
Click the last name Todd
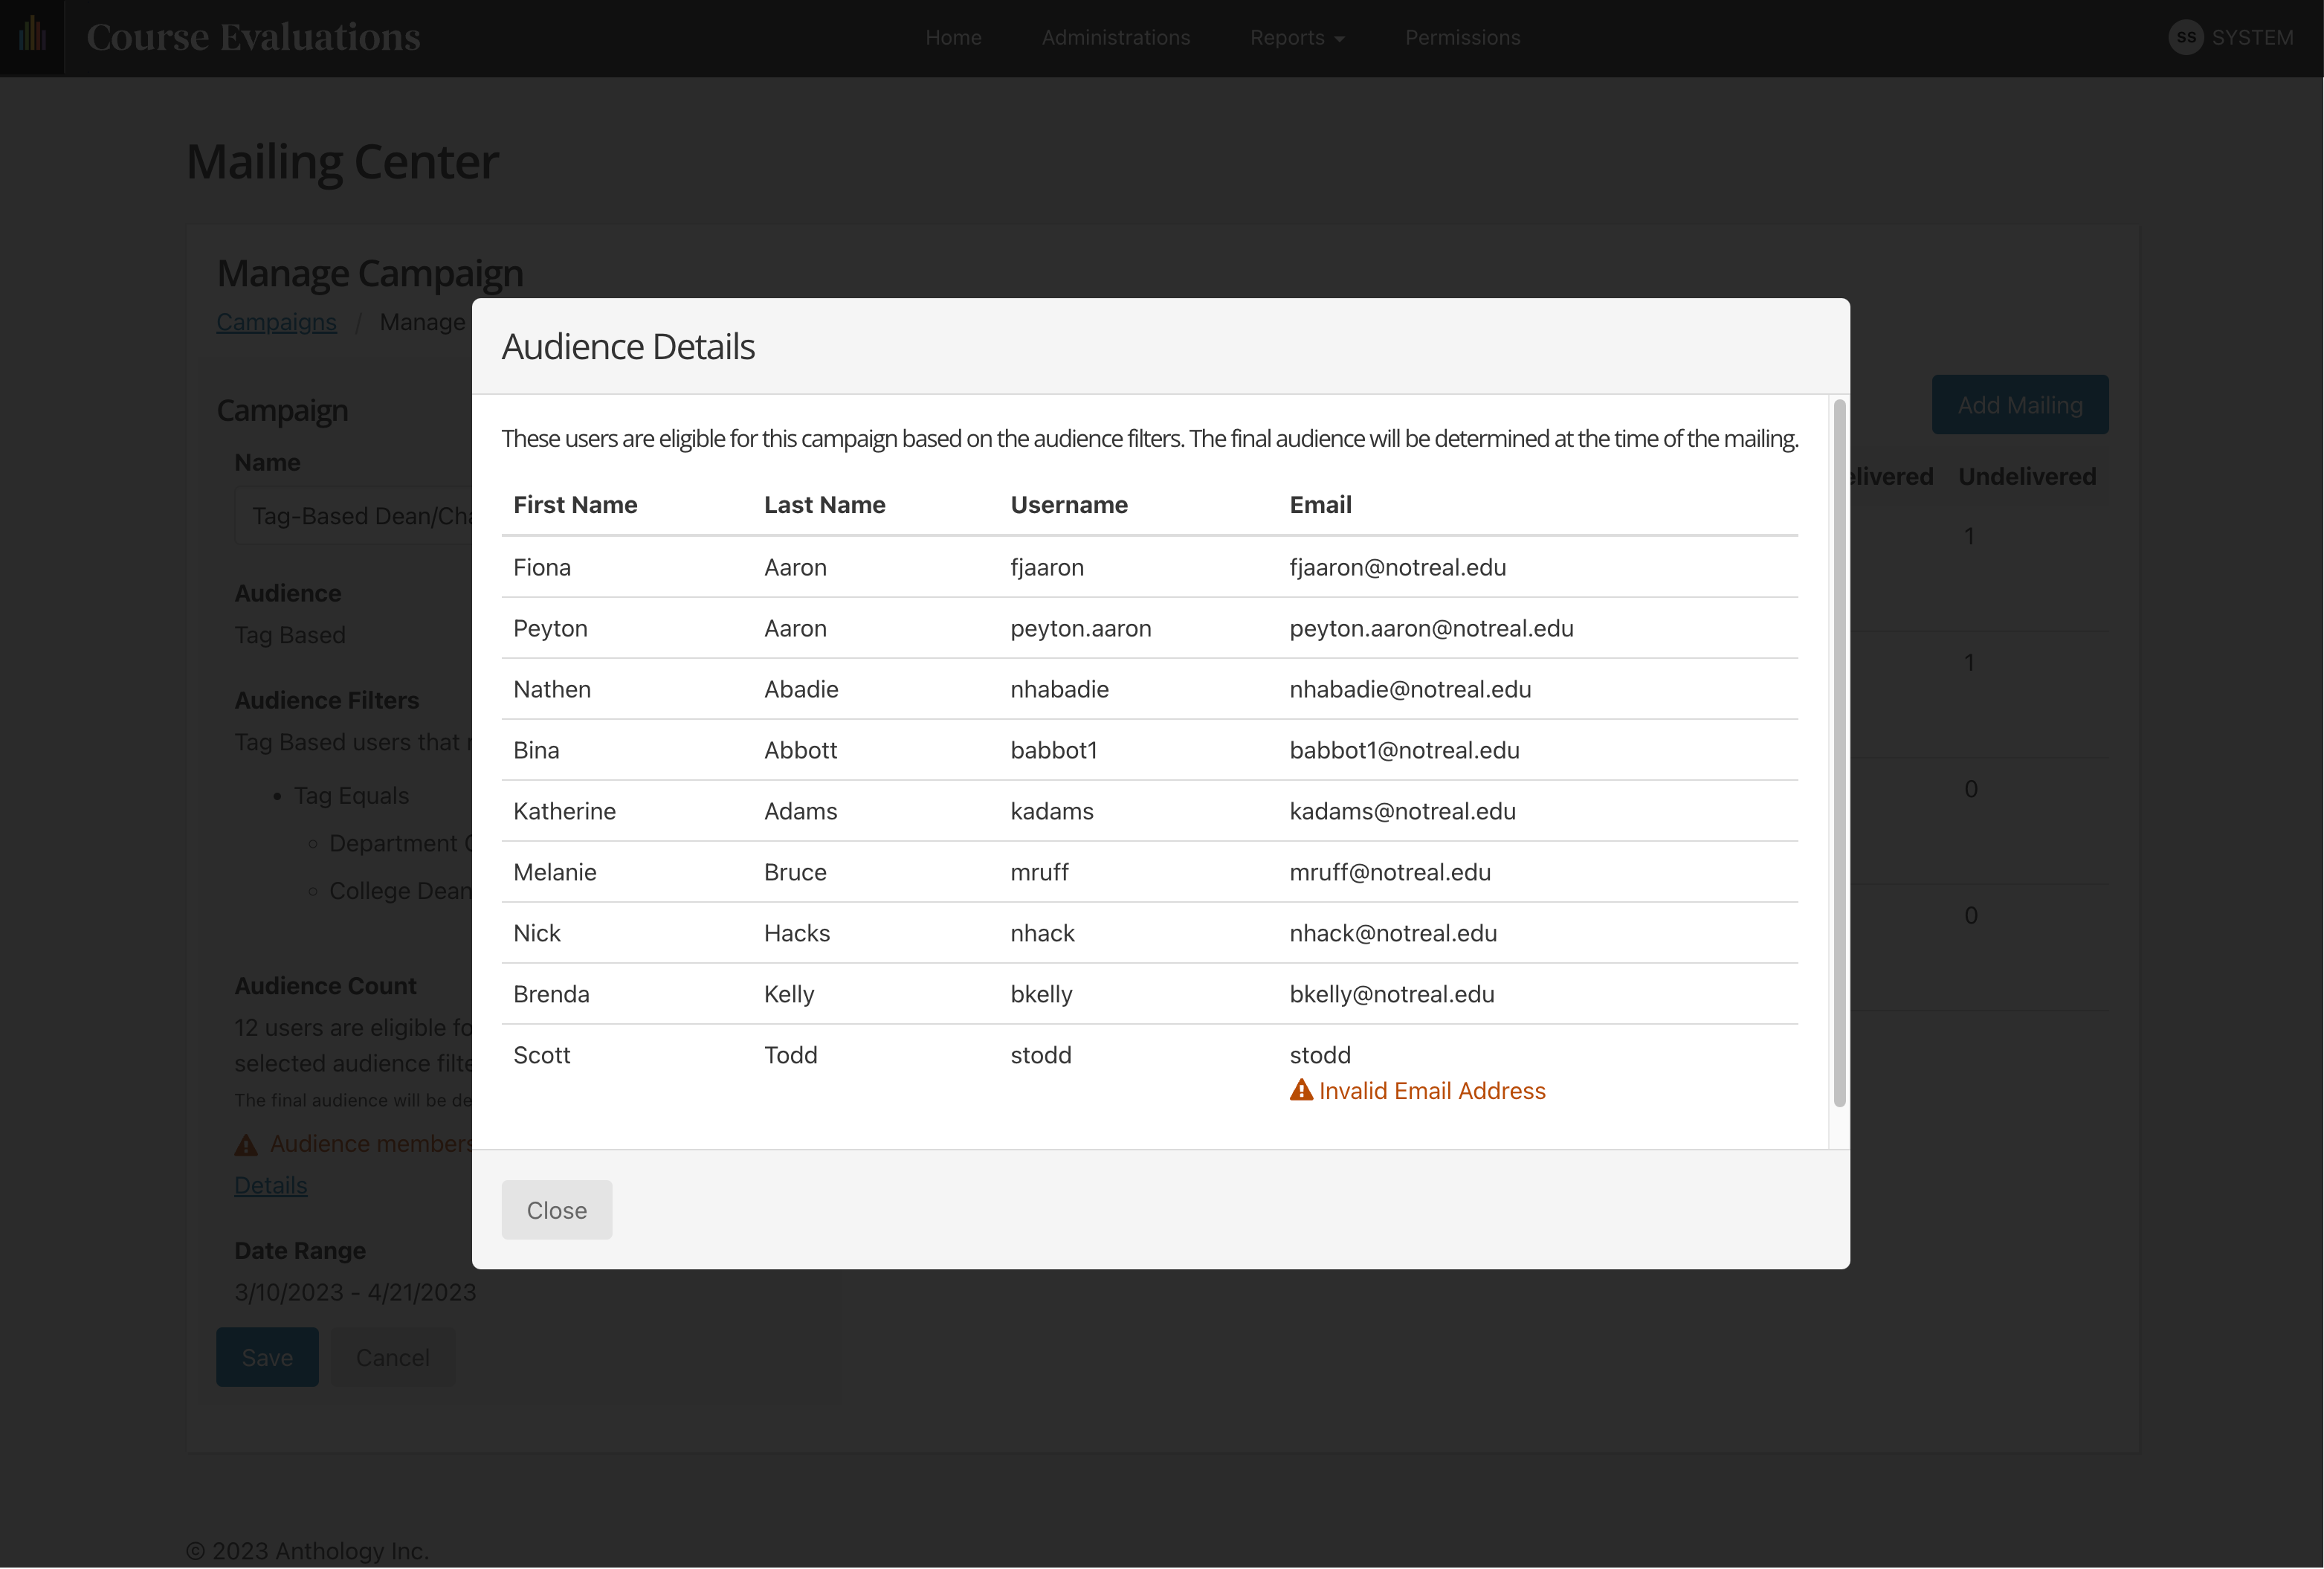point(791,1056)
